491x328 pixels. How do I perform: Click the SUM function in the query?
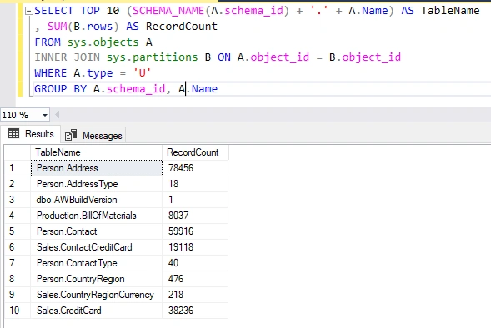pyautogui.click(x=58, y=27)
